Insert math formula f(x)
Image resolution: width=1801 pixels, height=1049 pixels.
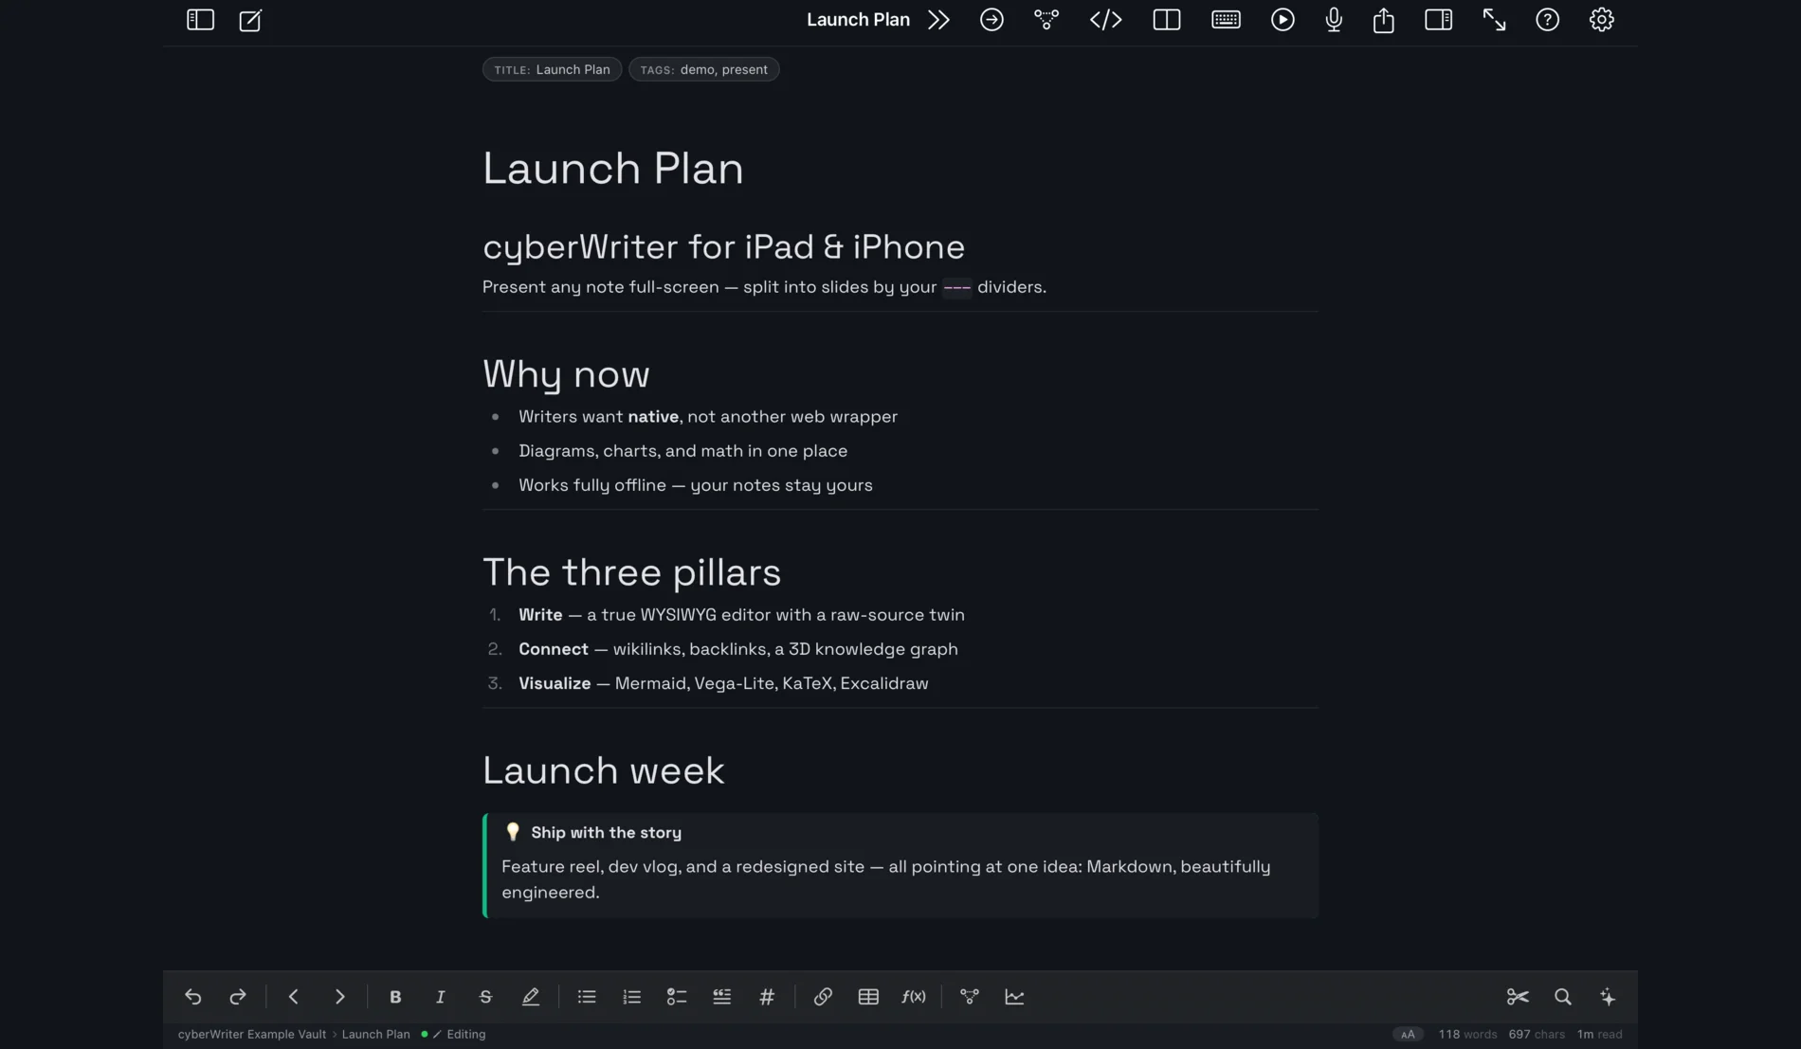coord(914,997)
